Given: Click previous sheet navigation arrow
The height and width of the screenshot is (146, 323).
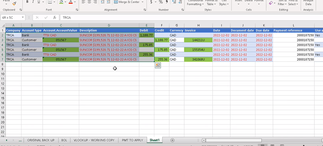Looking at the screenshot, I should (7, 140).
